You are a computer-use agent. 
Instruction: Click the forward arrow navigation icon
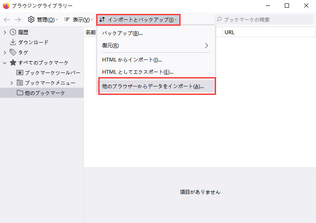(18, 19)
